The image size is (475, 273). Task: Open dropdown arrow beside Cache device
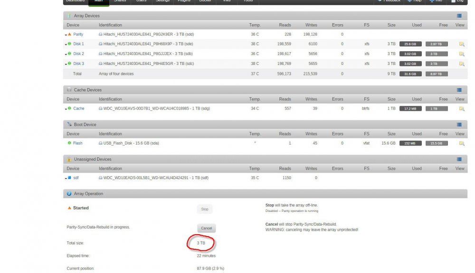(66, 109)
